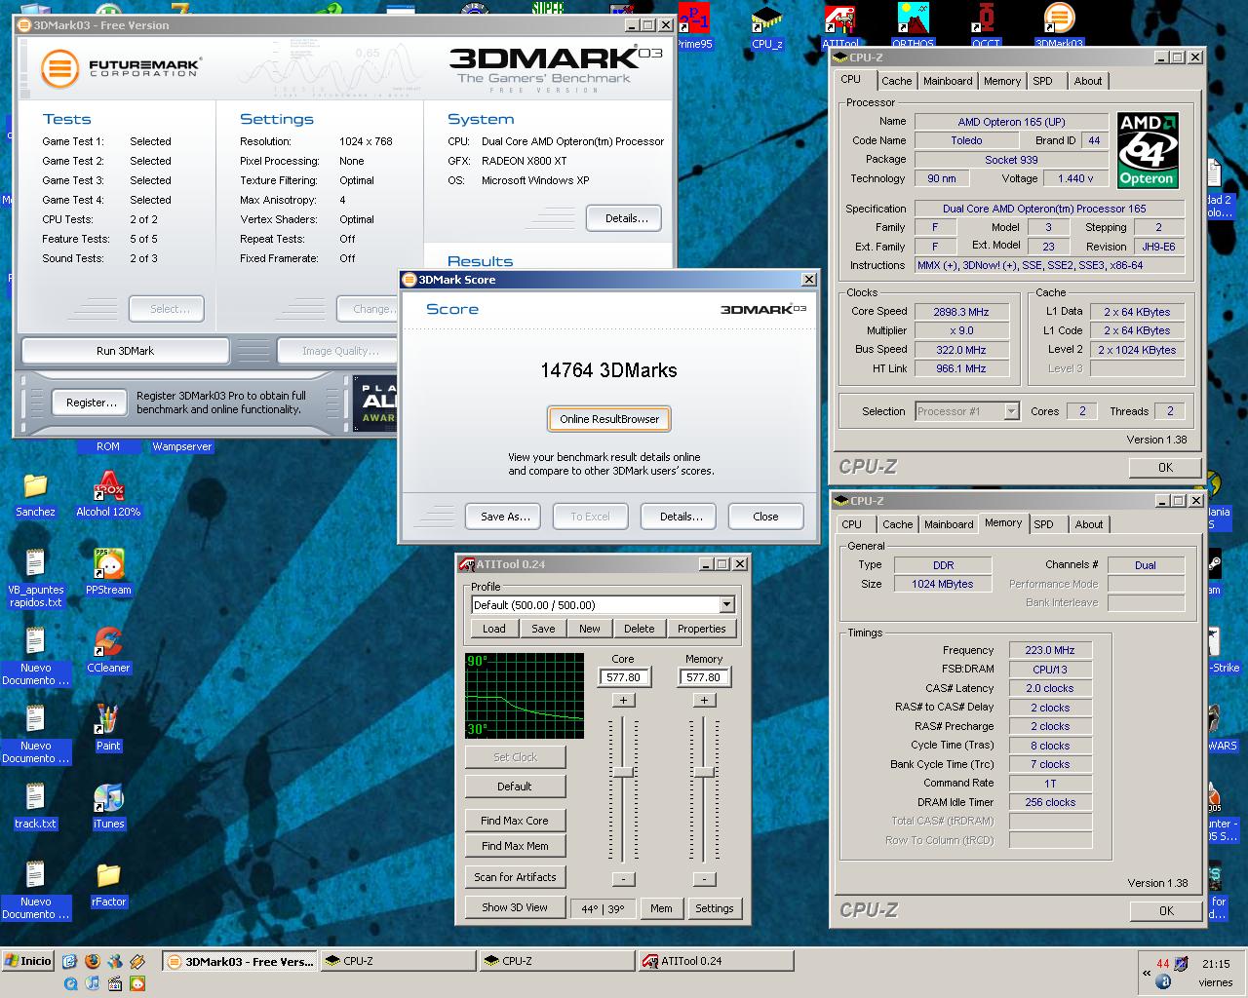1248x998 pixels.
Task: Click Load profile button in ATITool
Action: (494, 629)
